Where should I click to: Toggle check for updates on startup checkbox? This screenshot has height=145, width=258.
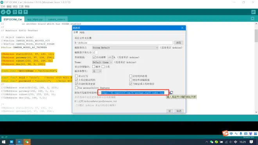click(76, 84)
